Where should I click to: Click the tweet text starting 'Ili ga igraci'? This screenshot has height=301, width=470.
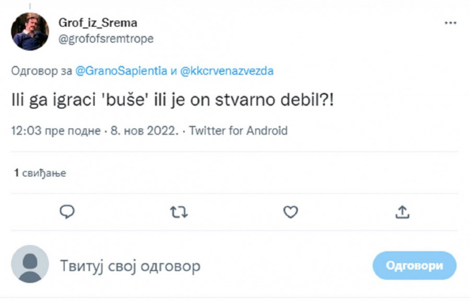pos(172,100)
